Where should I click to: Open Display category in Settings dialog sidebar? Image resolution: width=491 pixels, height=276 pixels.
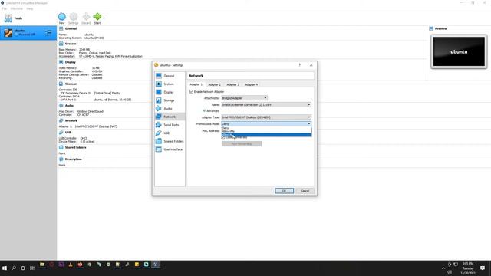click(x=170, y=92)
